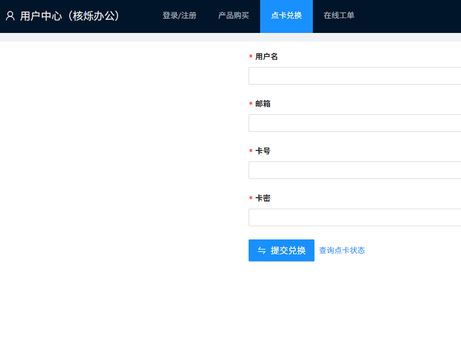Select the 点卡兑换 tab
The width and height of the screenshot is (461, 341).
click(286, 16)
